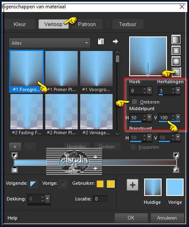The width and height of the screenshot is (189, 227).
Task: Switch to the Verloop tab
Action: 54,24
